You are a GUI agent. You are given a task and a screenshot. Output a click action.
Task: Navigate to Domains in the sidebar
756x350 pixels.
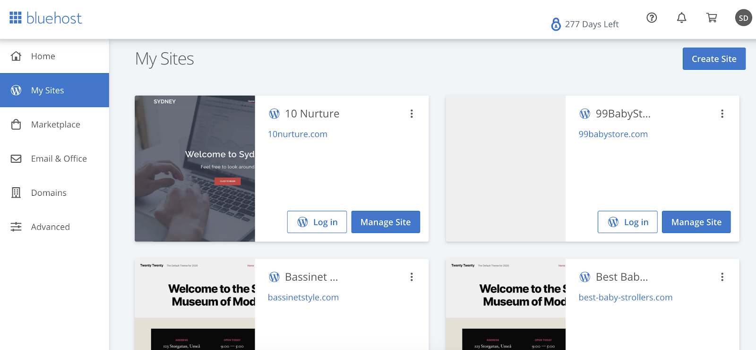click(x=54, y=193)
